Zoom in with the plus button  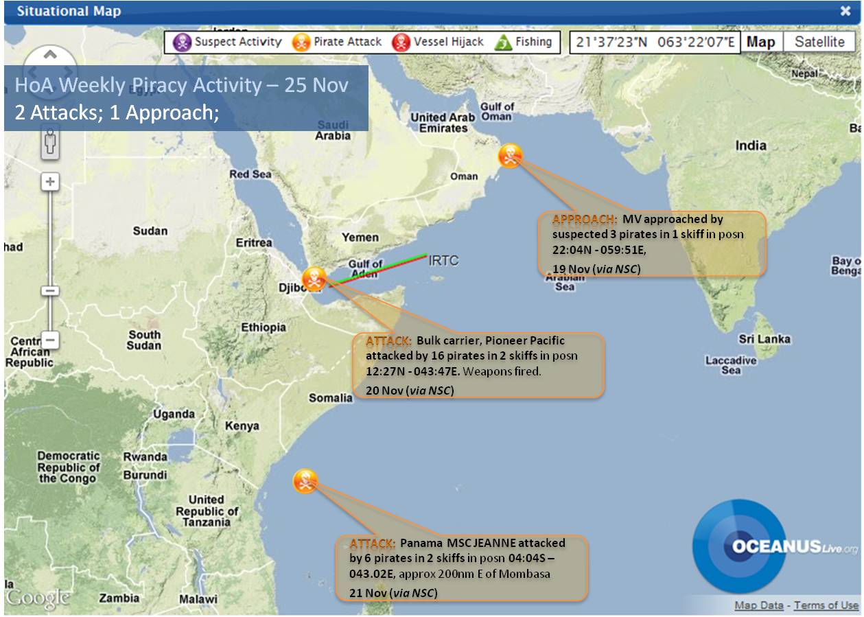(x=50, y=182)
